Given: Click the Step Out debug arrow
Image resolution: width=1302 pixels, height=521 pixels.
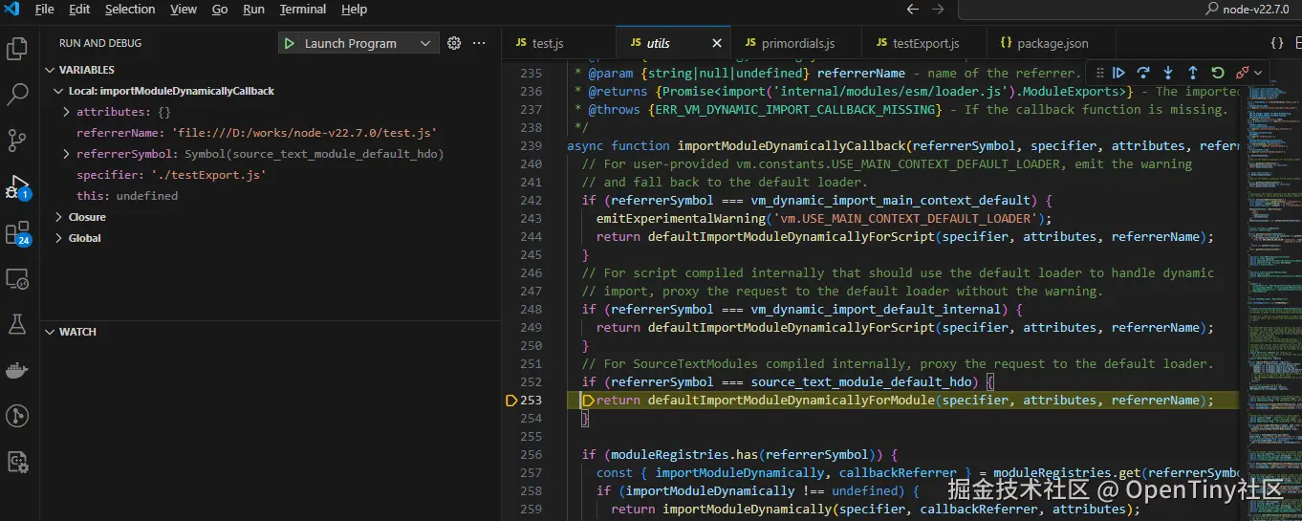Looking at the screenshot, I should point(1193,73).
